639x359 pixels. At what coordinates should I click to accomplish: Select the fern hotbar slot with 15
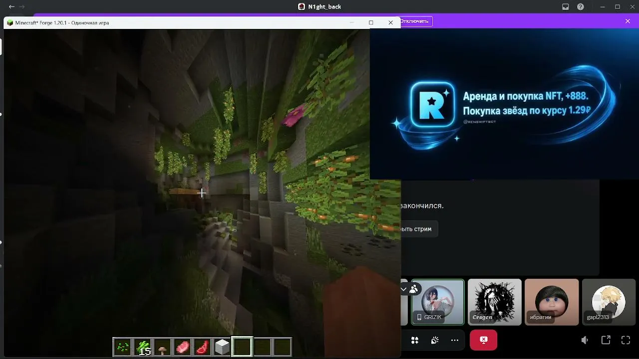click(x=142, y=347)
